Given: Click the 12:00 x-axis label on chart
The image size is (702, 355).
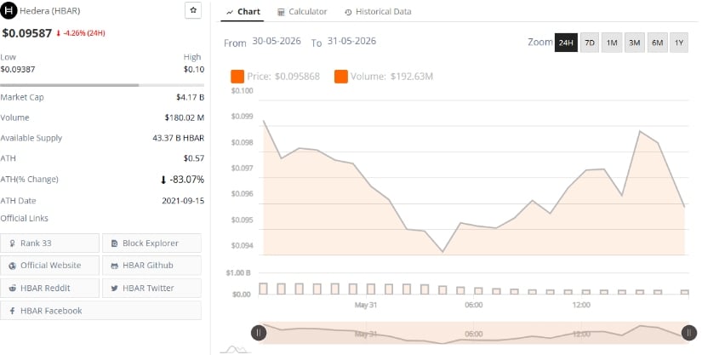Looking at the screenshot, I should (581, 305).
